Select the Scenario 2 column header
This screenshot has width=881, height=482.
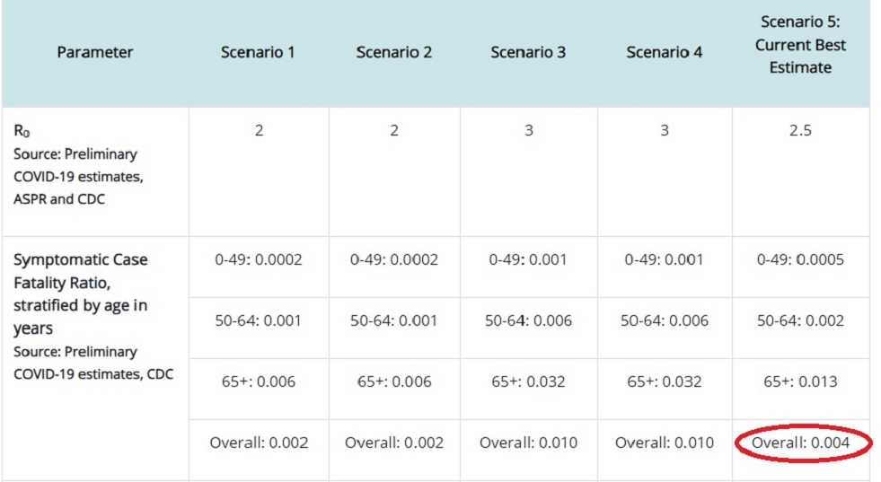pos(394,52)
